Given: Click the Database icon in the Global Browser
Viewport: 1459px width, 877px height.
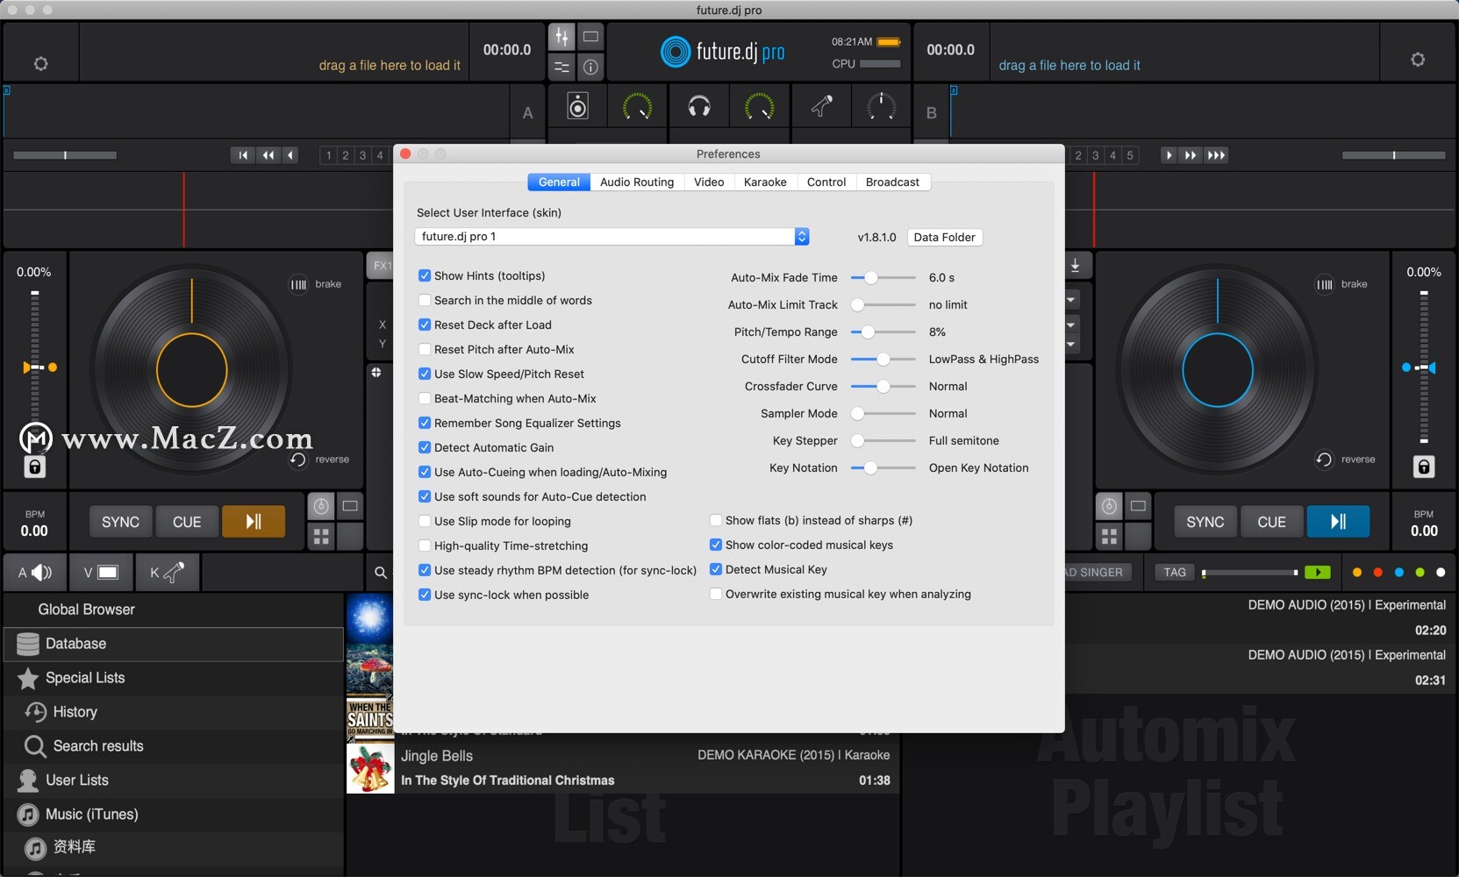Looking at the screenshot, I should point(26,643).
